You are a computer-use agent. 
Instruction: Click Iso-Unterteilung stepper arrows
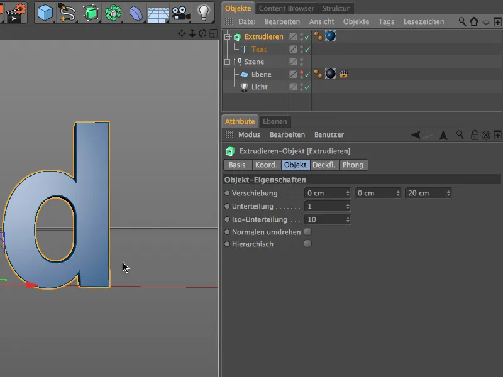point(348,219)
